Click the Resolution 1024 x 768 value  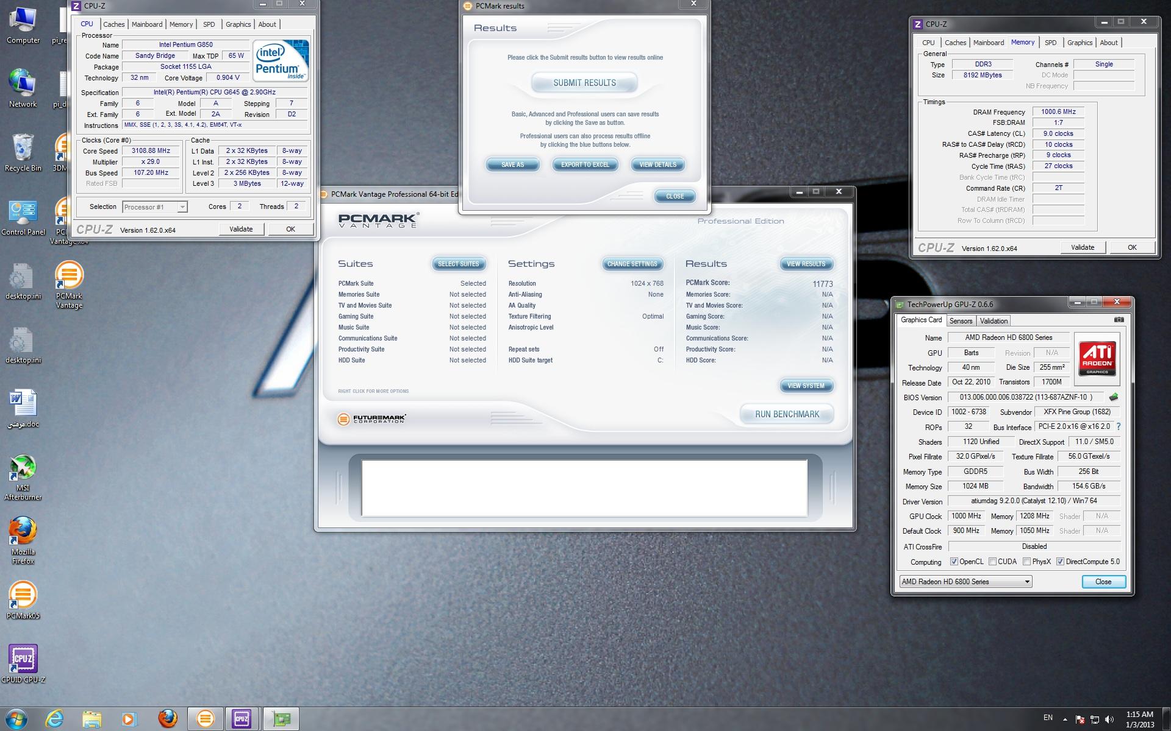647,283
